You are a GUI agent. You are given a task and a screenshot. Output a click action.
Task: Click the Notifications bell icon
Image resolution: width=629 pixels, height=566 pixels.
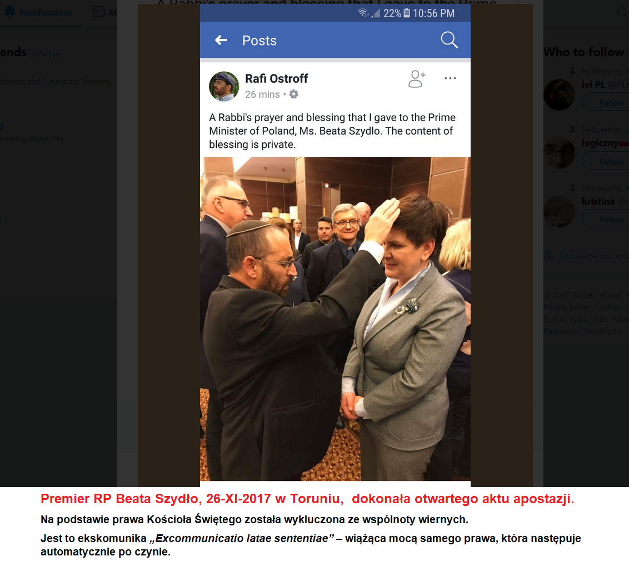pos(10,12)
